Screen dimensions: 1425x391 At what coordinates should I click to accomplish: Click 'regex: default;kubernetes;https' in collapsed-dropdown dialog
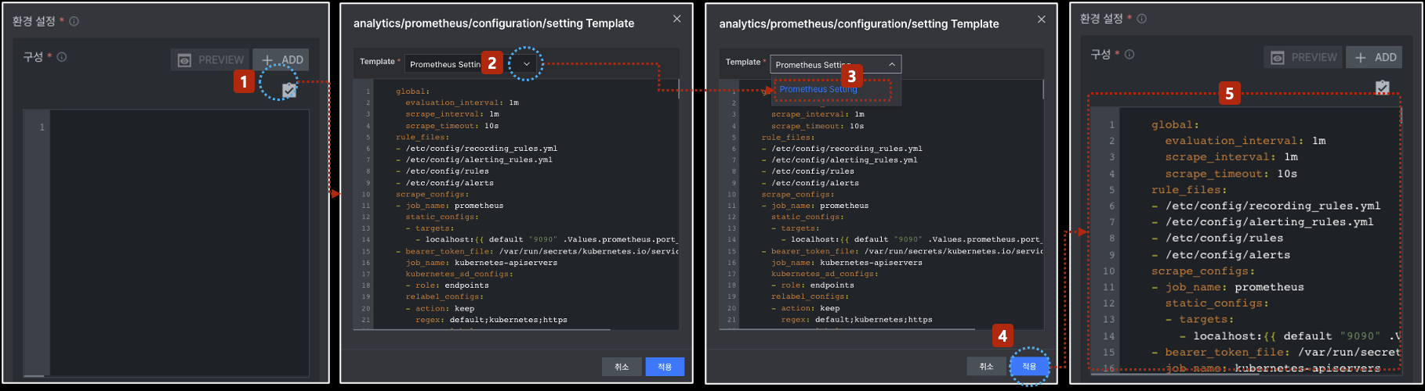coord(491,320)
